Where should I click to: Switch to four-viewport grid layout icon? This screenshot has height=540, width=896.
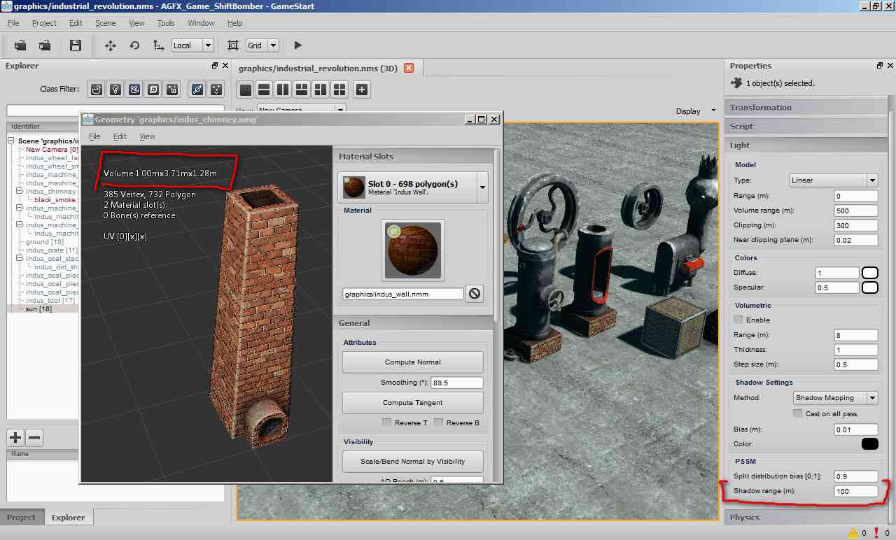(339, 90)
